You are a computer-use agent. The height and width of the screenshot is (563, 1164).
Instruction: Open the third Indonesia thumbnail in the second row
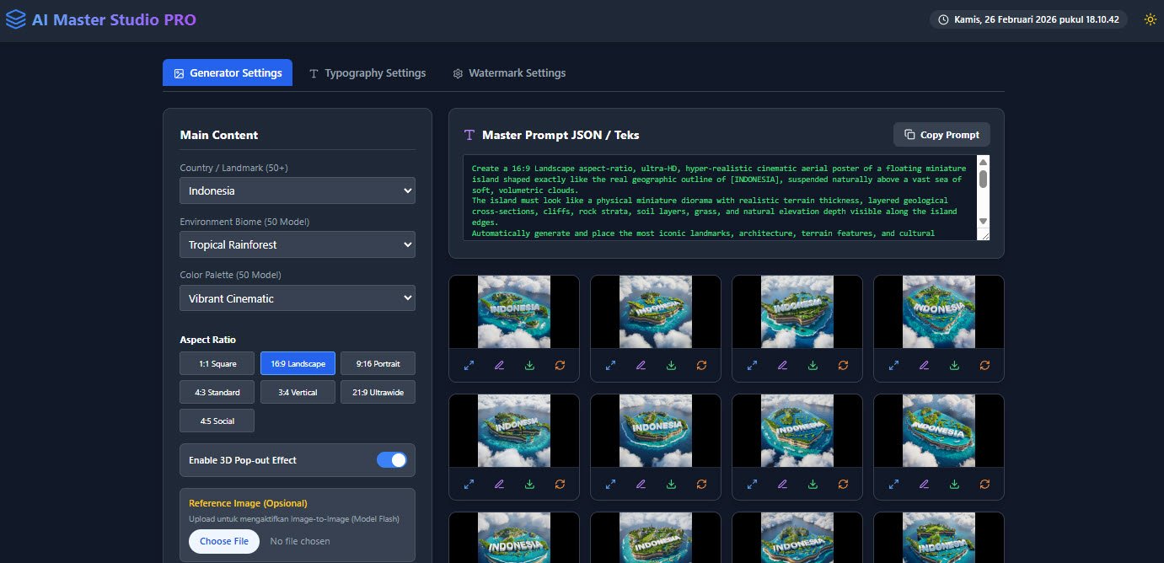(x=797, y=431)
